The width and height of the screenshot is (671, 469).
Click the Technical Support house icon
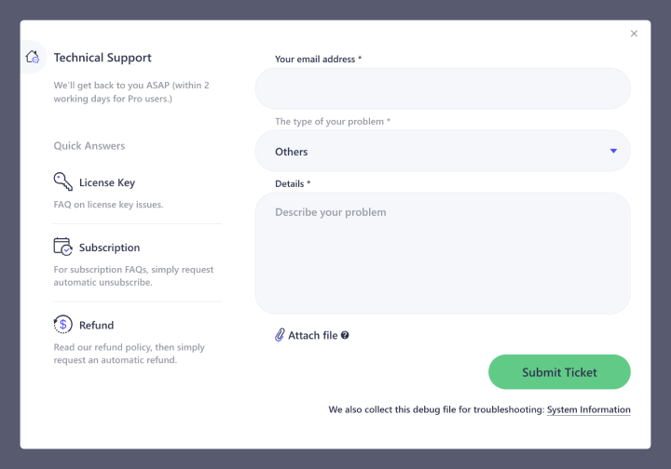tap(34, 58)
